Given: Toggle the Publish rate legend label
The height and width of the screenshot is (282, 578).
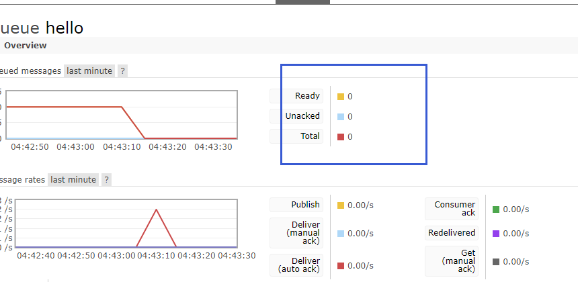Looking at the screenshot, I should (x=296, y=205).
